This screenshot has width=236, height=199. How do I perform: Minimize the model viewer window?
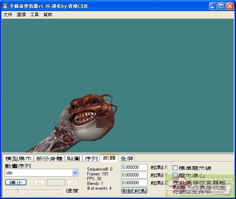213,6
